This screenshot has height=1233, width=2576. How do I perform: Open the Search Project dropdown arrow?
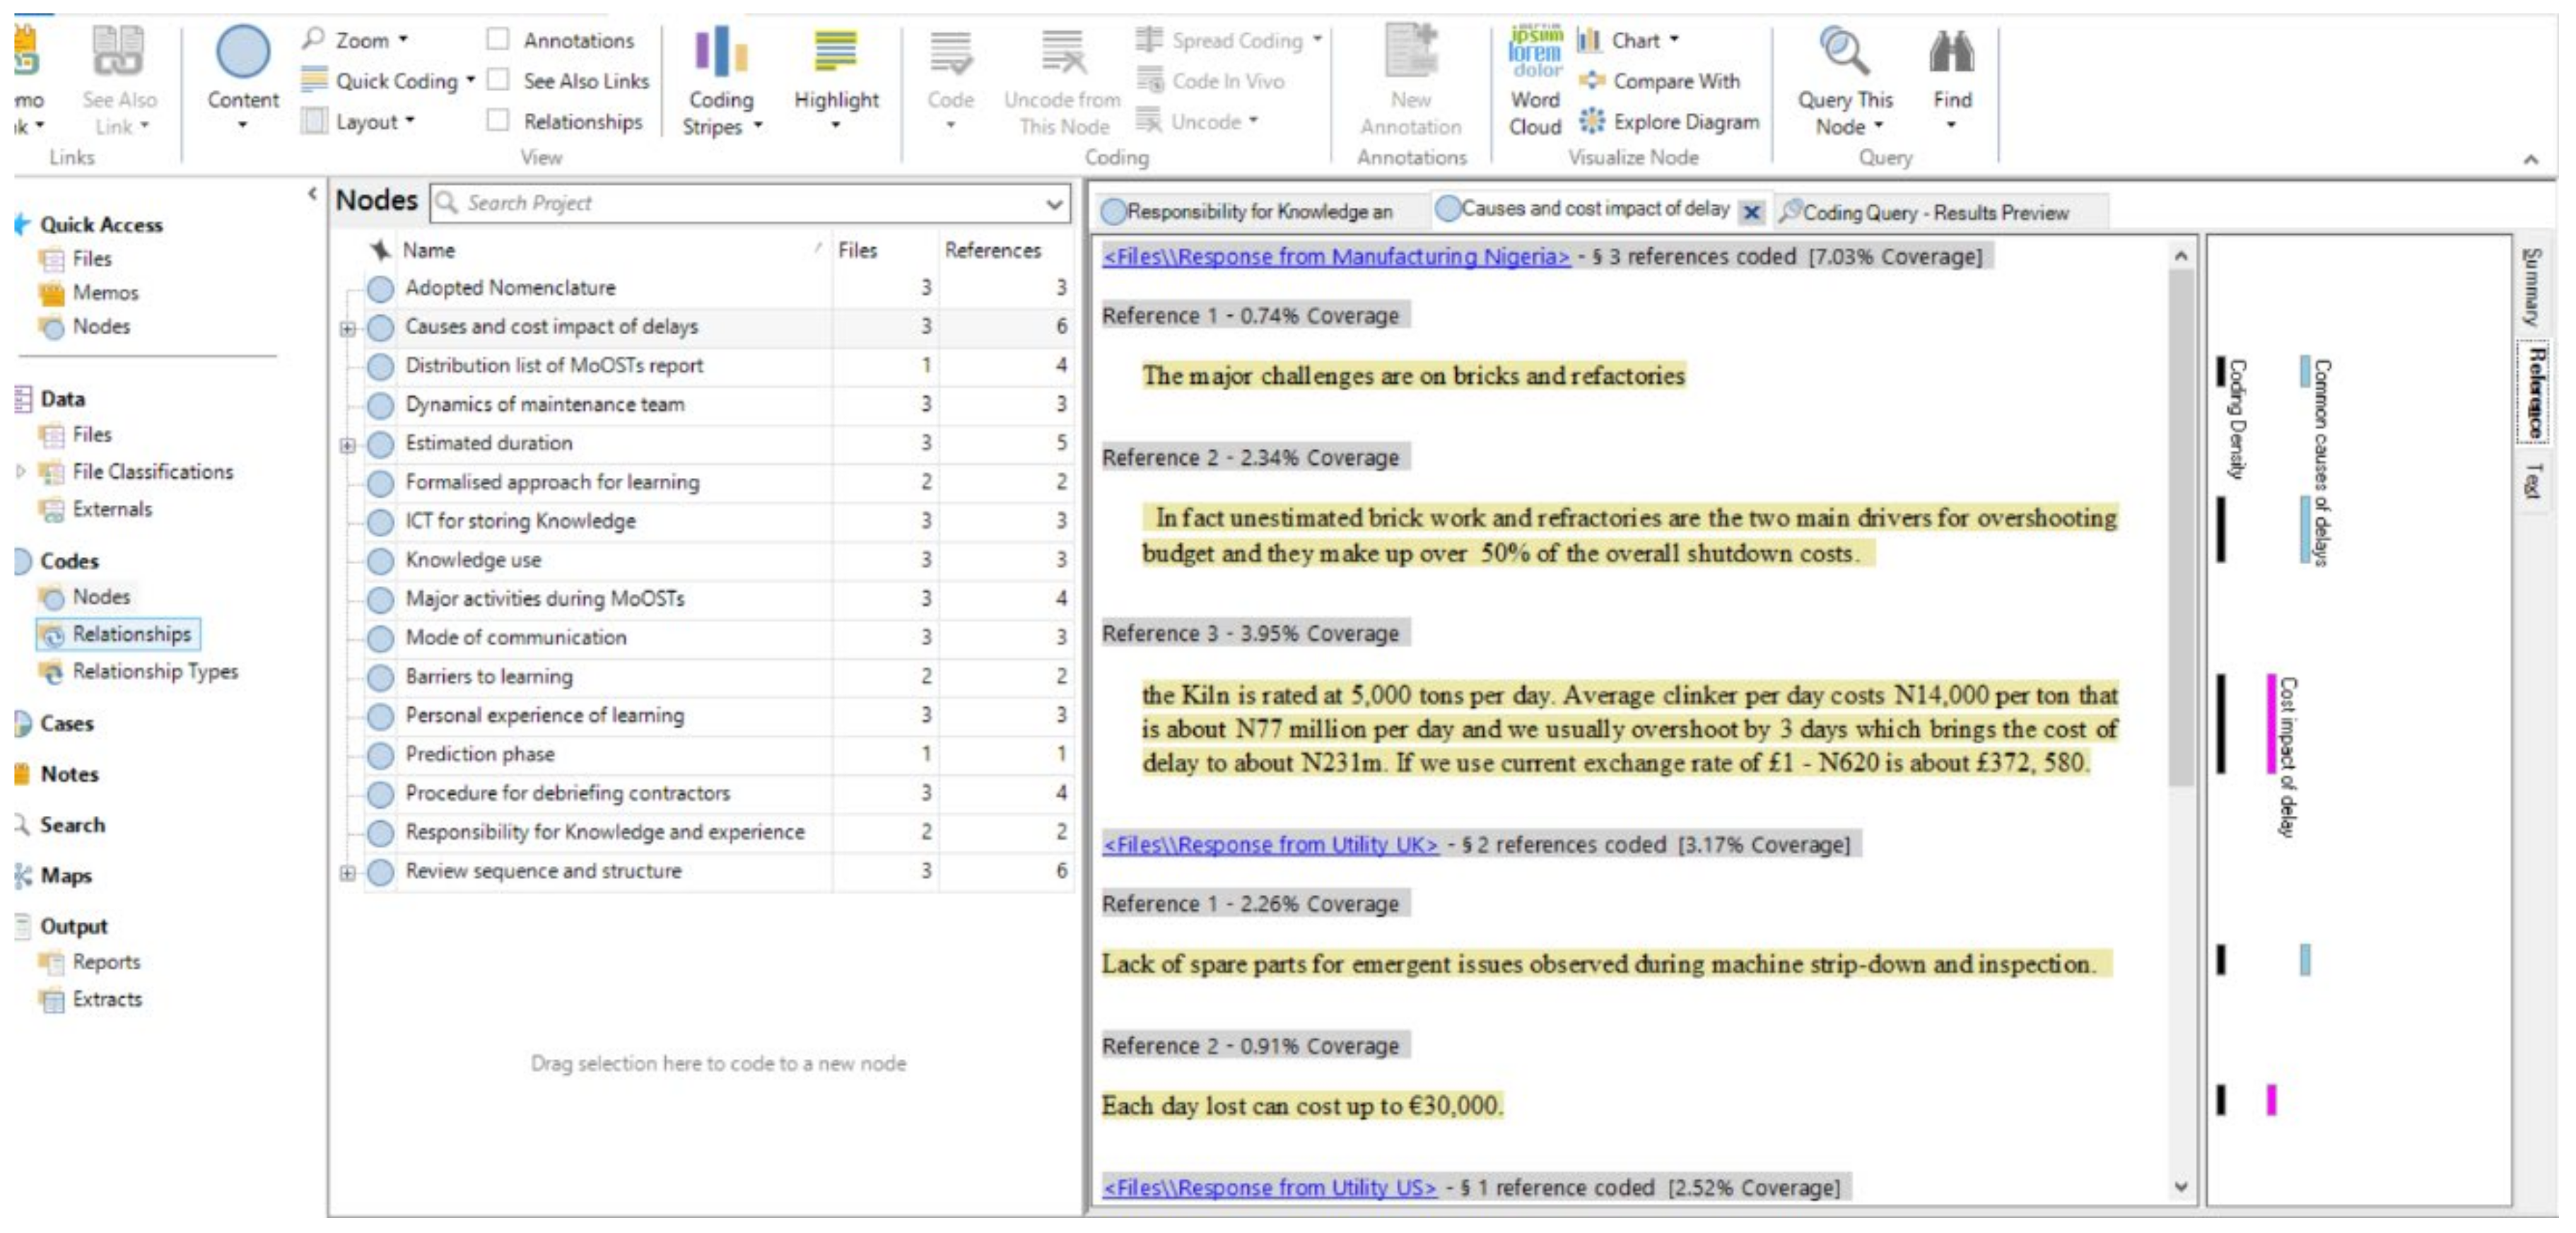pos(1054,205)
